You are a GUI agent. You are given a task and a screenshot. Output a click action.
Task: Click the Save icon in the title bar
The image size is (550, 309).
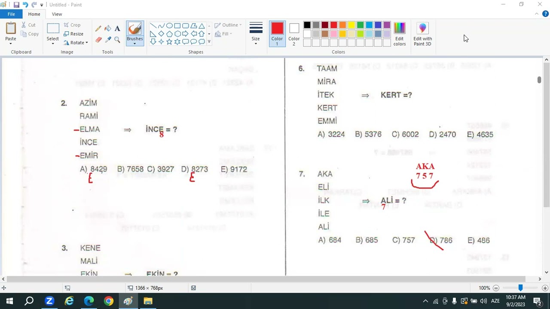pos(16,5)
